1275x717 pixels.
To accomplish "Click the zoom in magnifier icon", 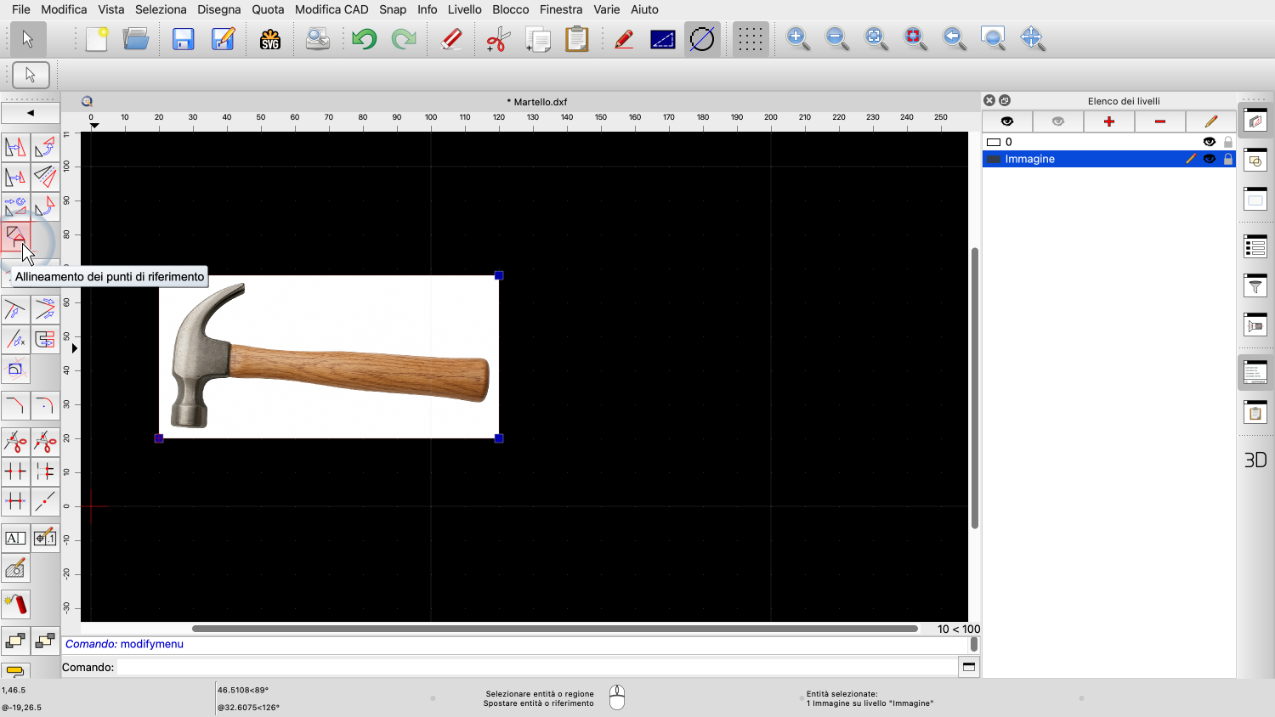I will [x=797, y=39].
